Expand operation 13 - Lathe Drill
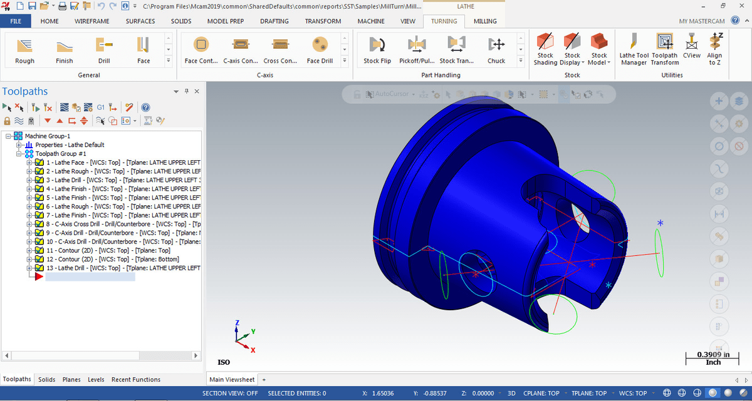Screen dimensions: 752x401 pyautogui.click(x=29, y=268)
